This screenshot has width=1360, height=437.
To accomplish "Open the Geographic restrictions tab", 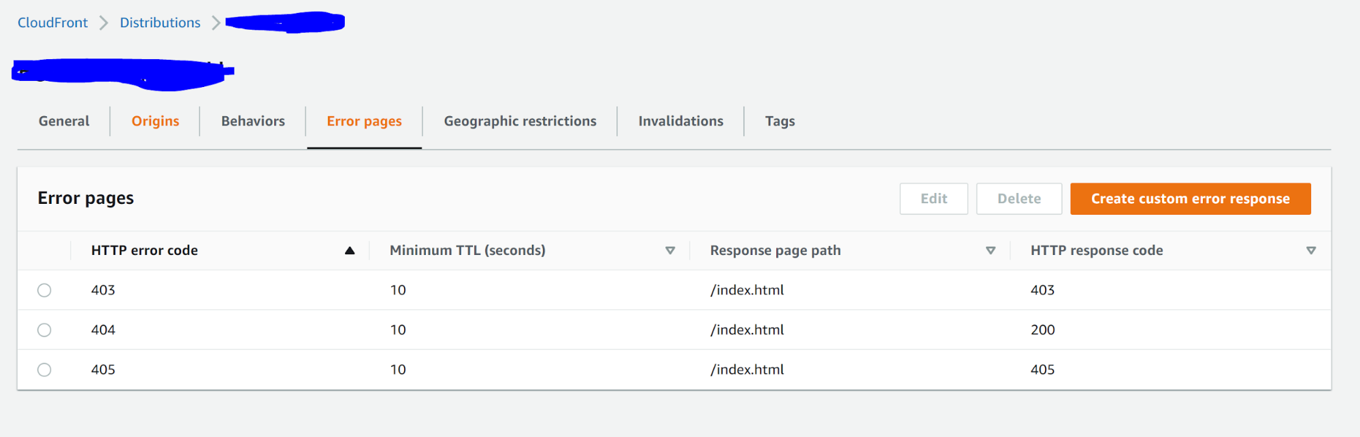I will pyautogui.click(x=520, y=121).
